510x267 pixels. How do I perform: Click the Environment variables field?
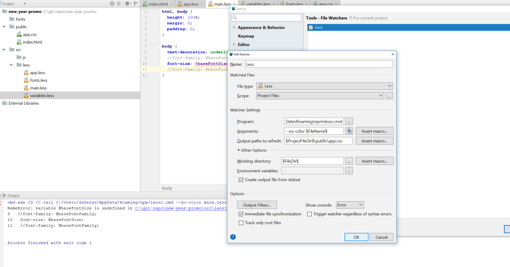[312, 171]
